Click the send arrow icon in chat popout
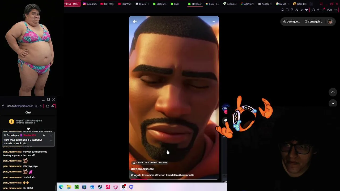This screenshot has width=340, height=191. tap(41, 106)
